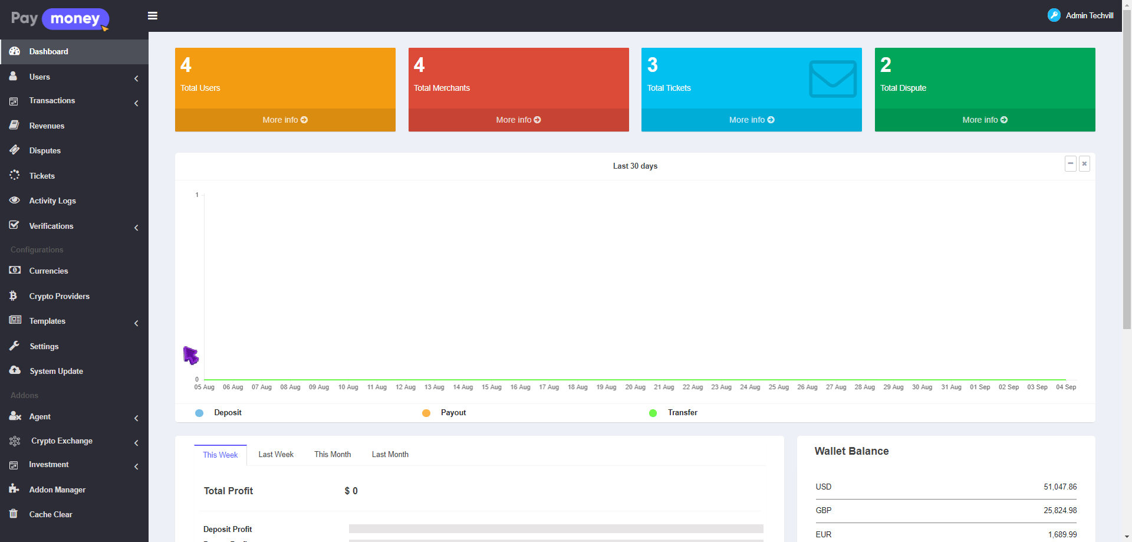Open More info under Total Dispute
Viewport: 1132px width, 542px height.
tap(985, 120)
